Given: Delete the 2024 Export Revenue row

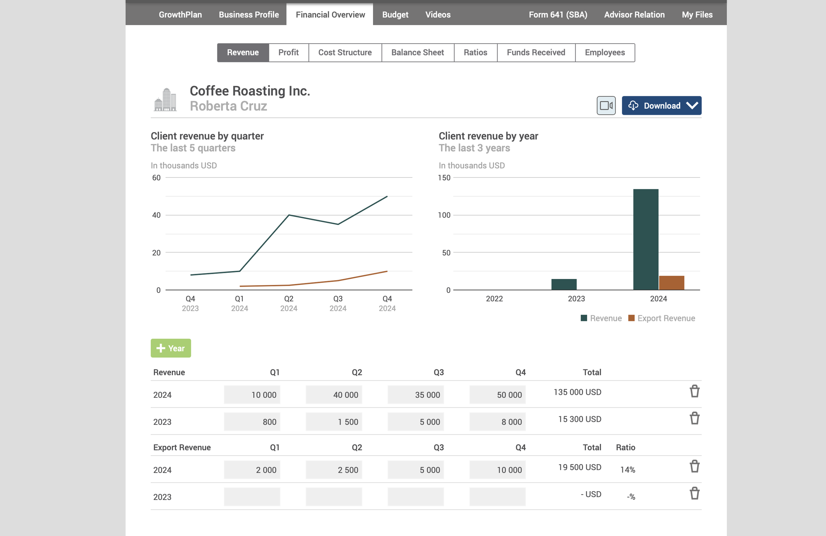Looking at the screenshot, I should (x=694, y=466).
